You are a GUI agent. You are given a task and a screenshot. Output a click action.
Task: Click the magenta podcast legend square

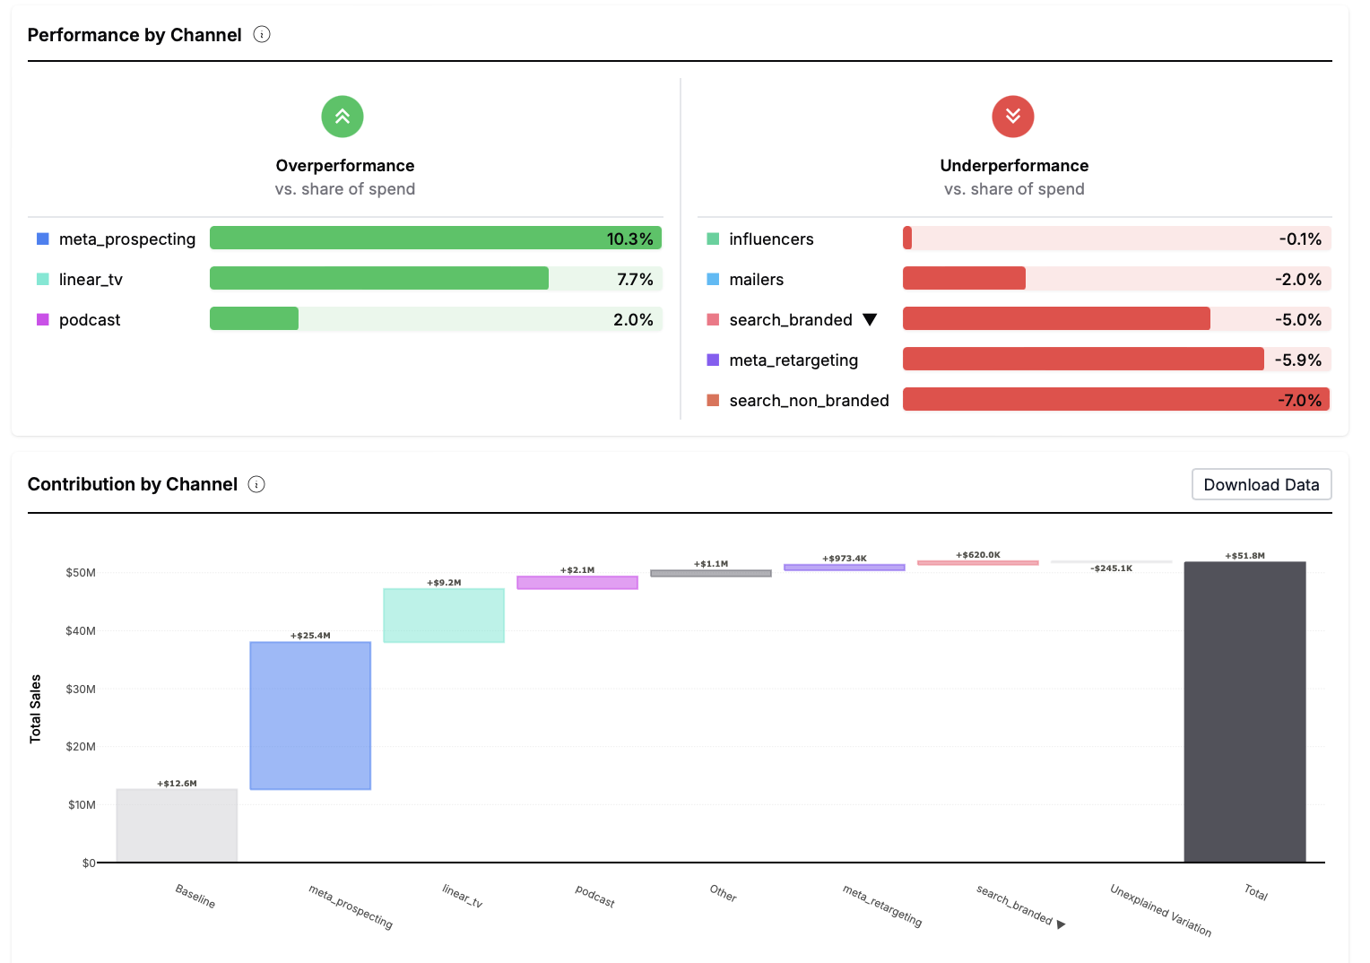42,320
